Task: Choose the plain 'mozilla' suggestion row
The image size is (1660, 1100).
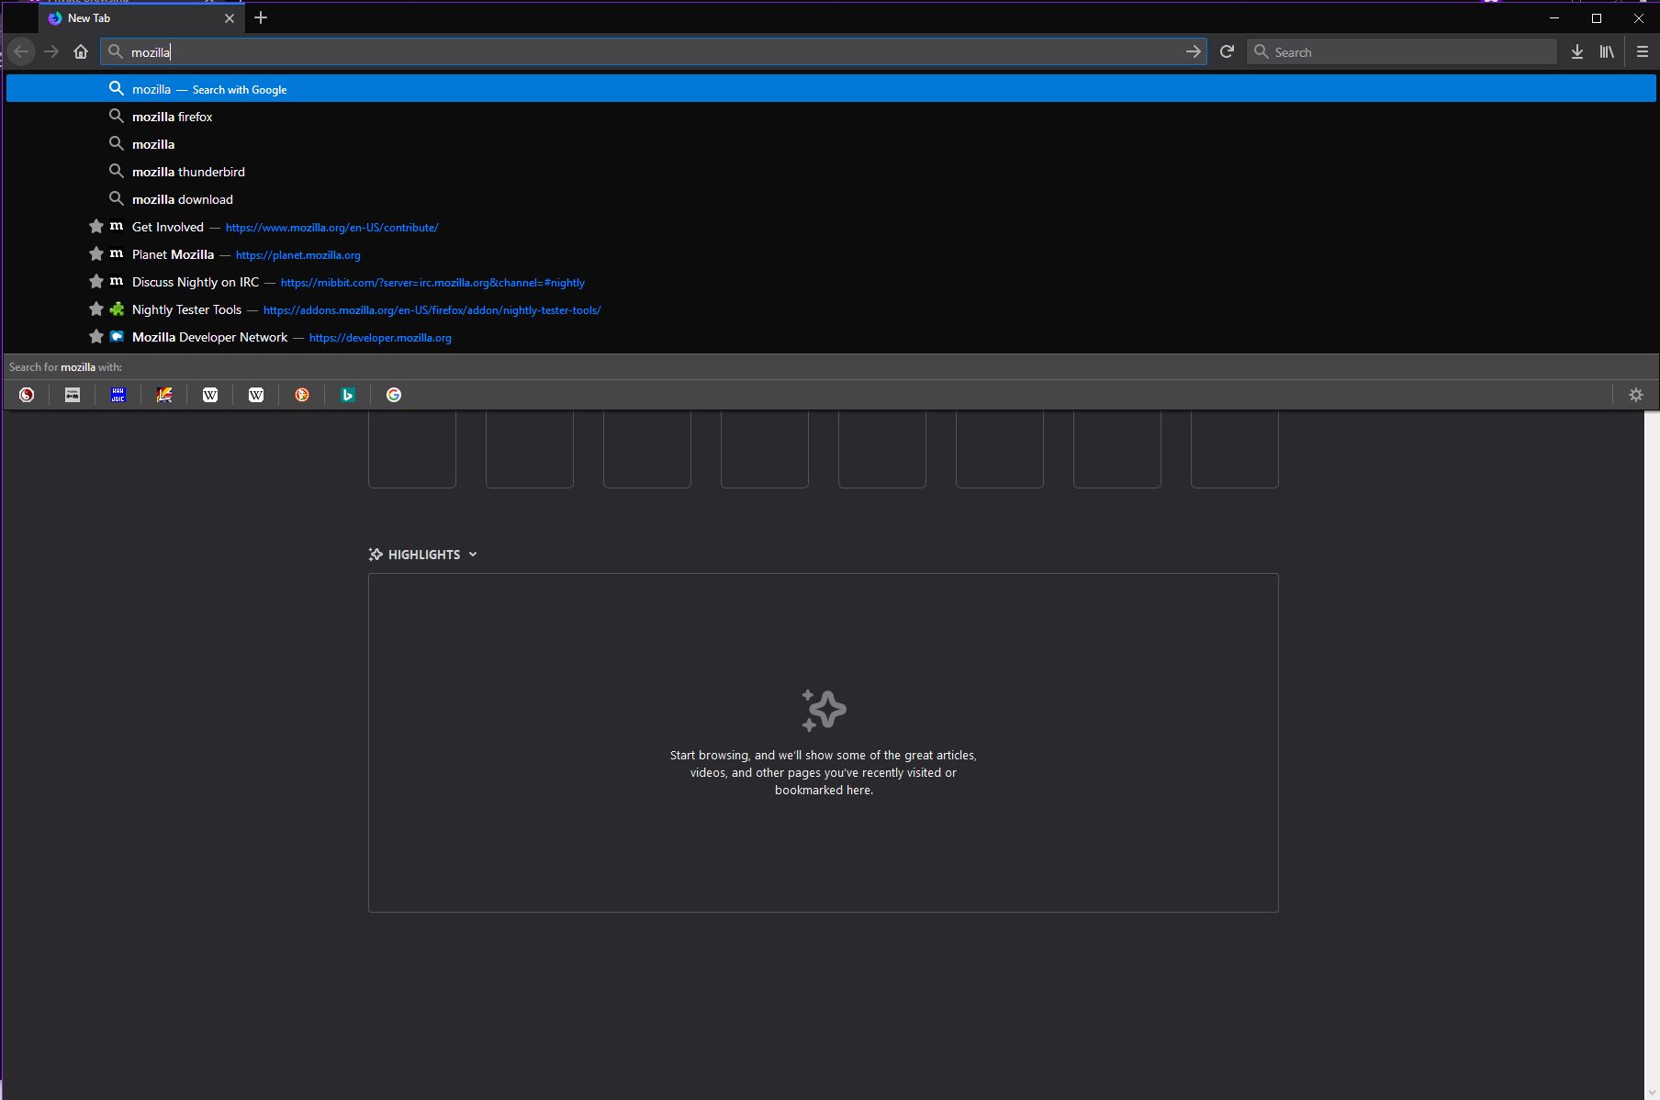Action: pyautogui.click(x=831, y=144)
